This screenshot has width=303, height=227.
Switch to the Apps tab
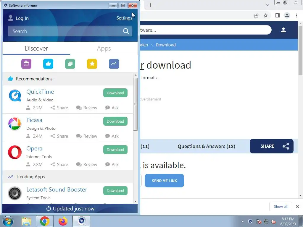(104, 48)
